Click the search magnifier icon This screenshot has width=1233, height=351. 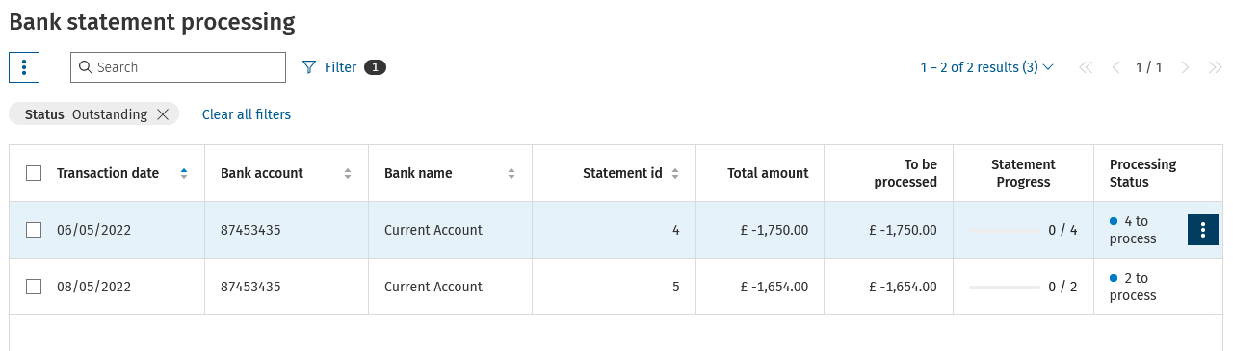tap(85, 67)
